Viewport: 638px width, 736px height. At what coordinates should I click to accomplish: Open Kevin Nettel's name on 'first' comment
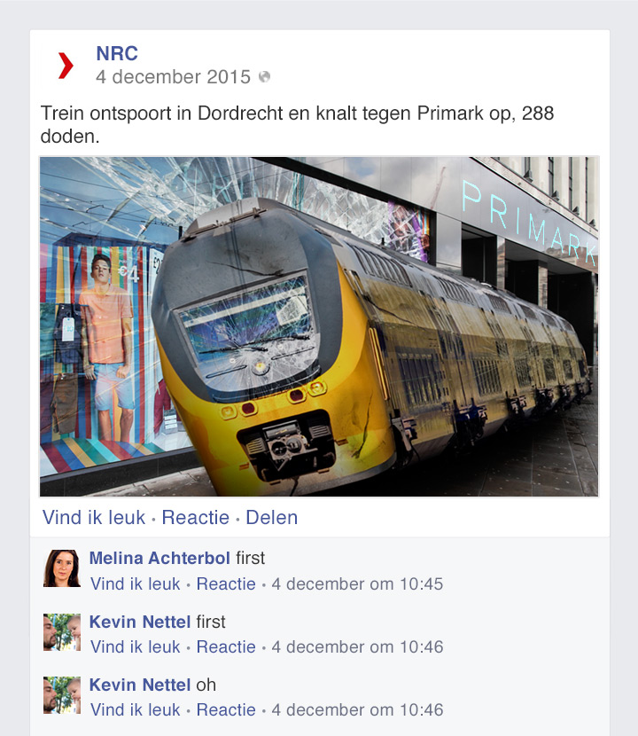coord(140,622)
